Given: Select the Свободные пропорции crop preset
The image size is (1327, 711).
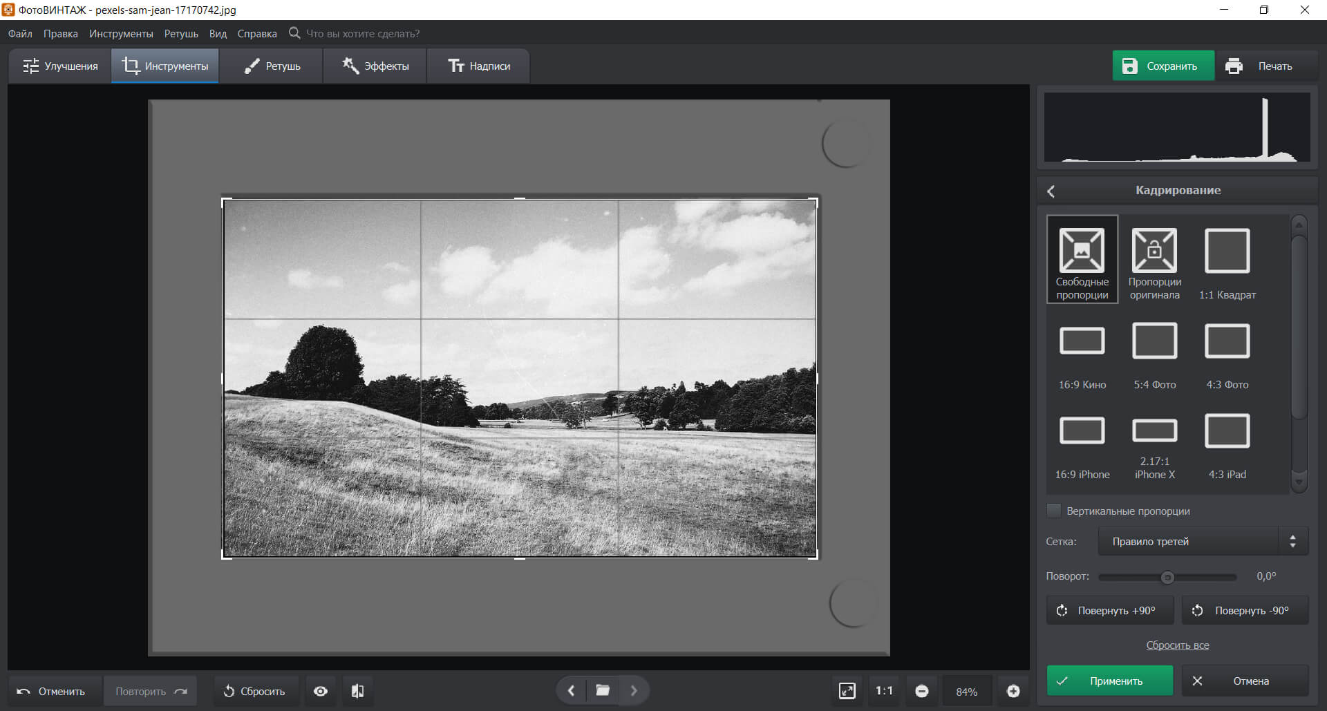Looking at the screenshot, I should 1082,260.
